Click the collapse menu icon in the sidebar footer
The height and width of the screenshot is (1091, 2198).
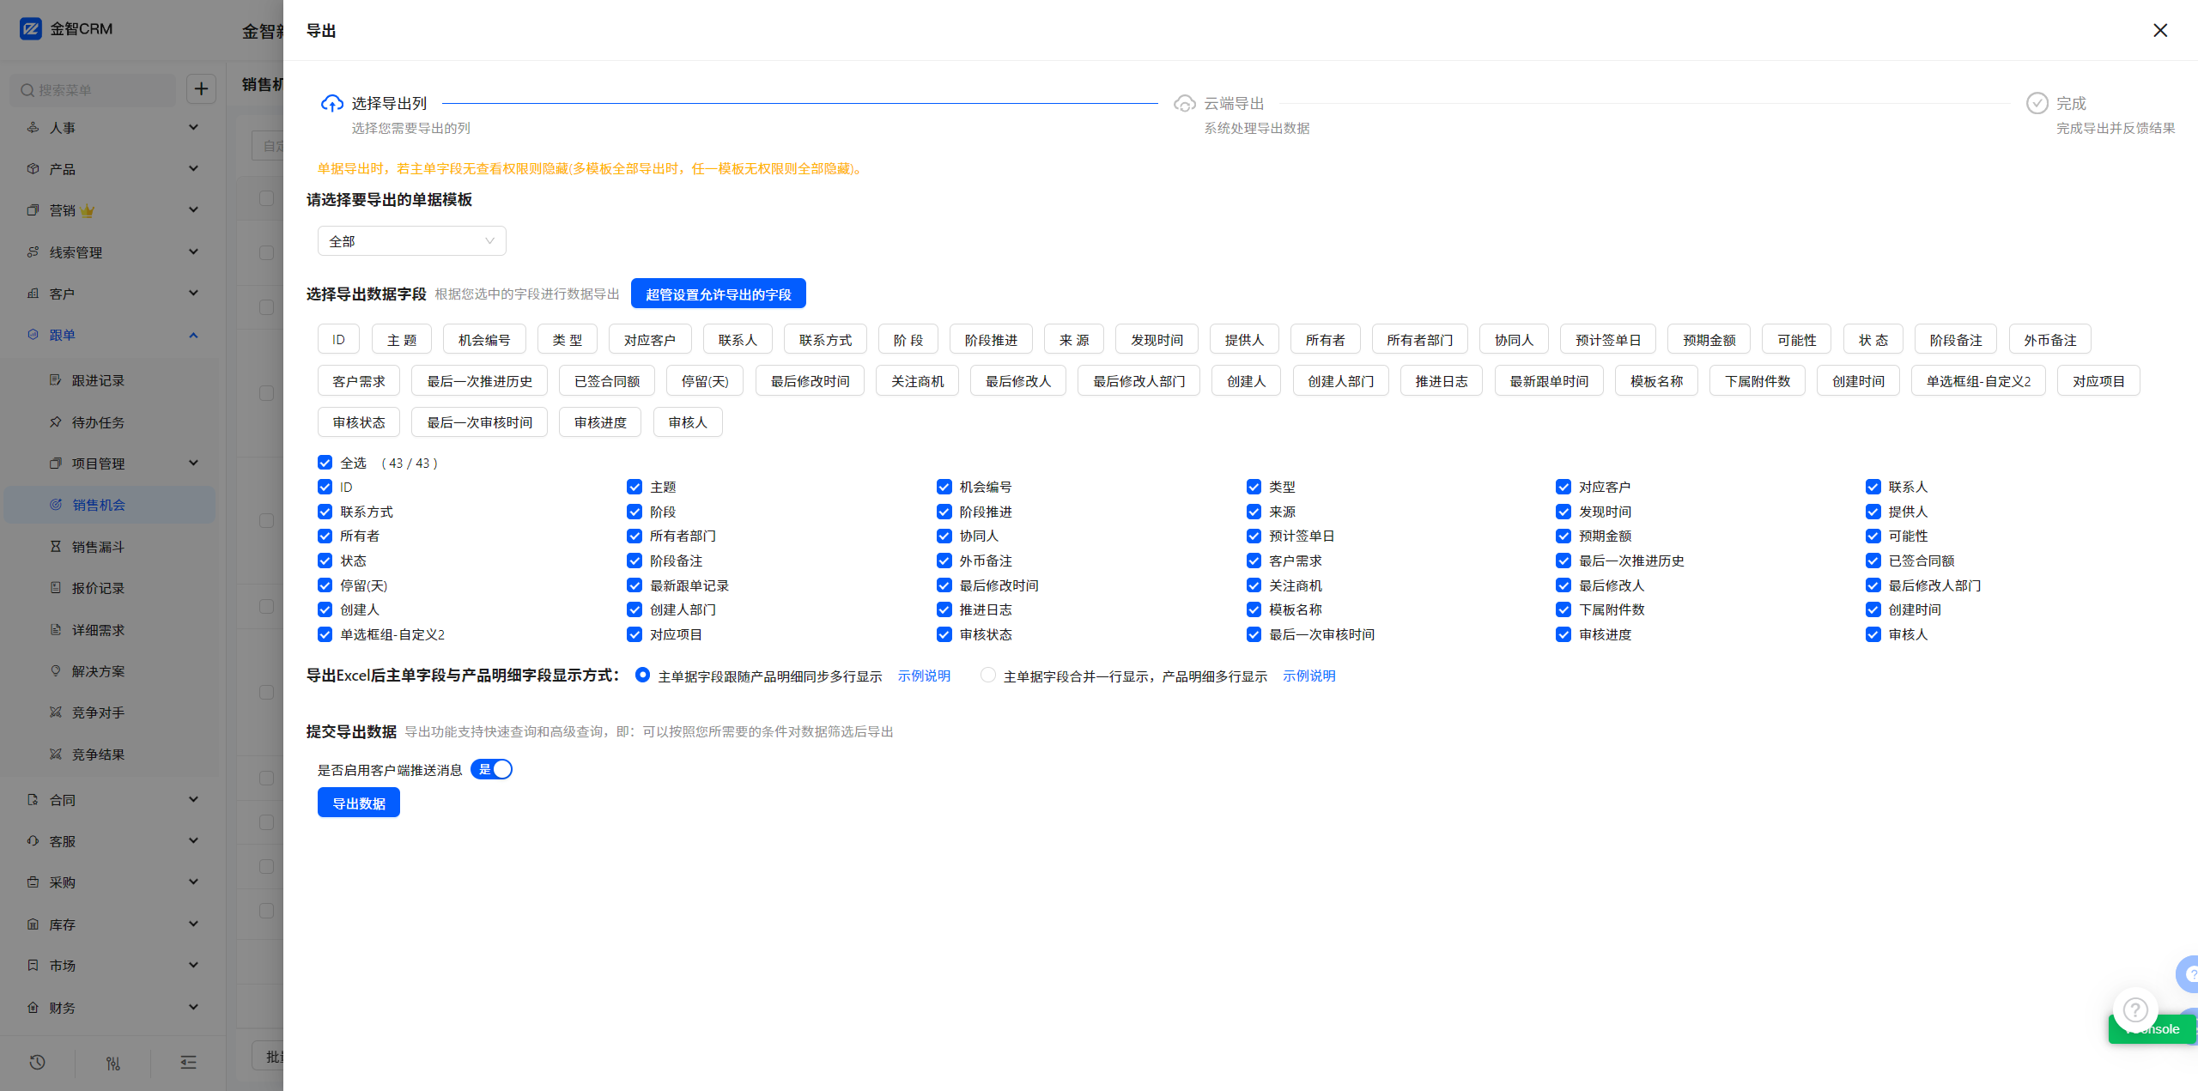coord(188,1063)
